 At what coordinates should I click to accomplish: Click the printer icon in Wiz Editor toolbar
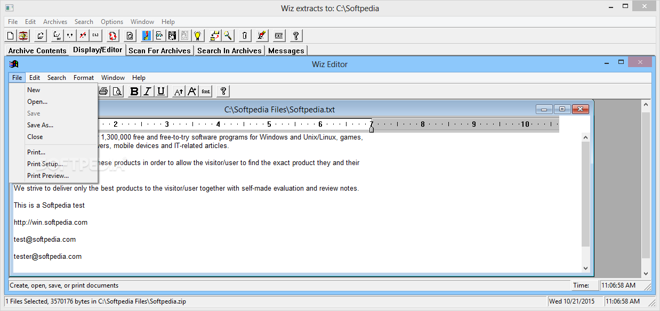(x=103, y=91)
